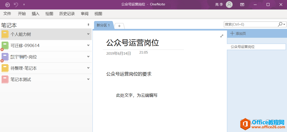Select the 新分区 1 section tab
This screenshot has height=132, width=287.
coord(103,25)
